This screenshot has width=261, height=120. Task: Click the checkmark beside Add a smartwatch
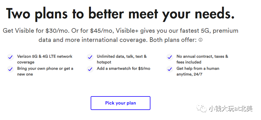90,69
